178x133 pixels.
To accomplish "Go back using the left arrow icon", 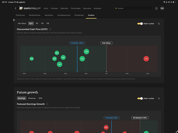I will tap(16, 8).
